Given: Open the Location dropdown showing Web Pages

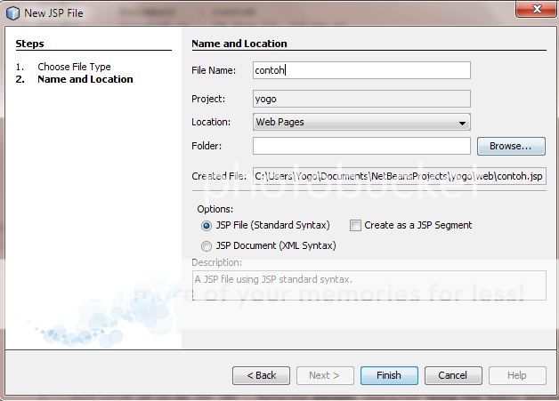Looking at the screenshot, I should tap(361, 123).
